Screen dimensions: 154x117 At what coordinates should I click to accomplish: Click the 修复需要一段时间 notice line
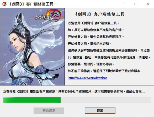click(x=91, y=64)
